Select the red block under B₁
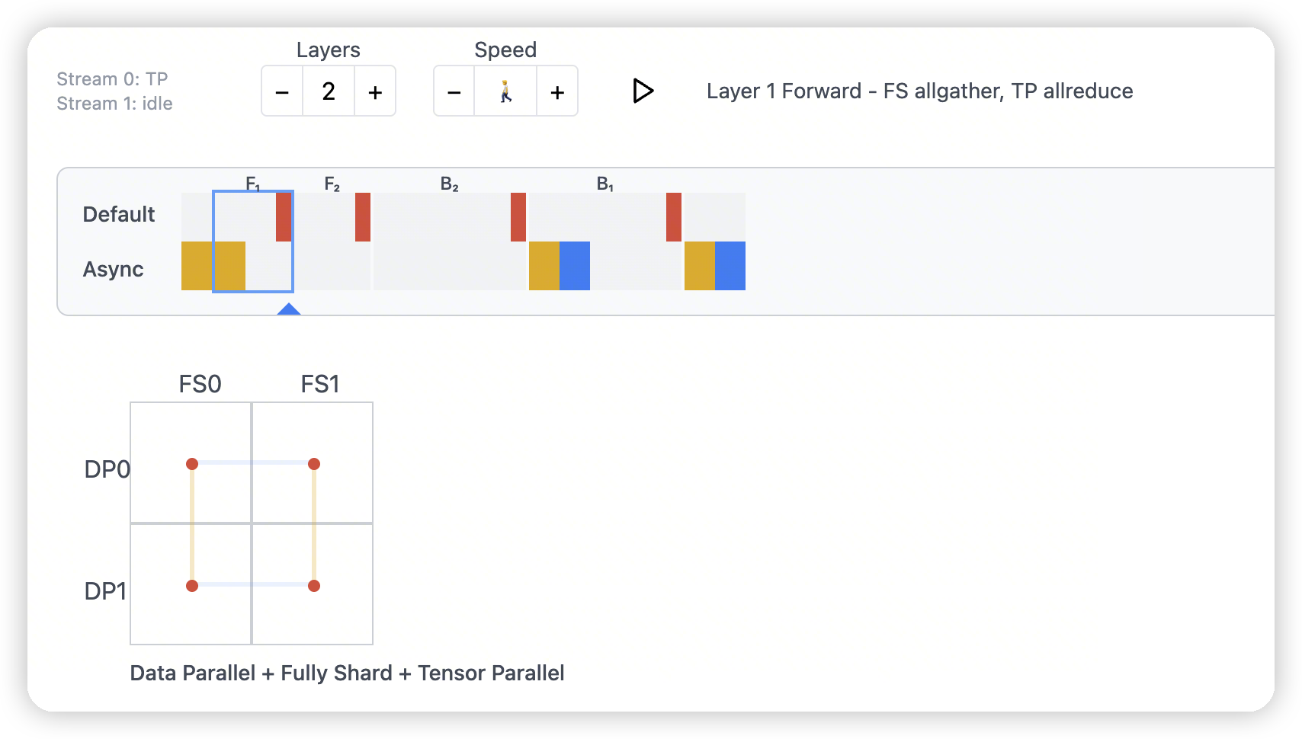The width and height of the screenshot is (1302, 739). pos(674,217)
